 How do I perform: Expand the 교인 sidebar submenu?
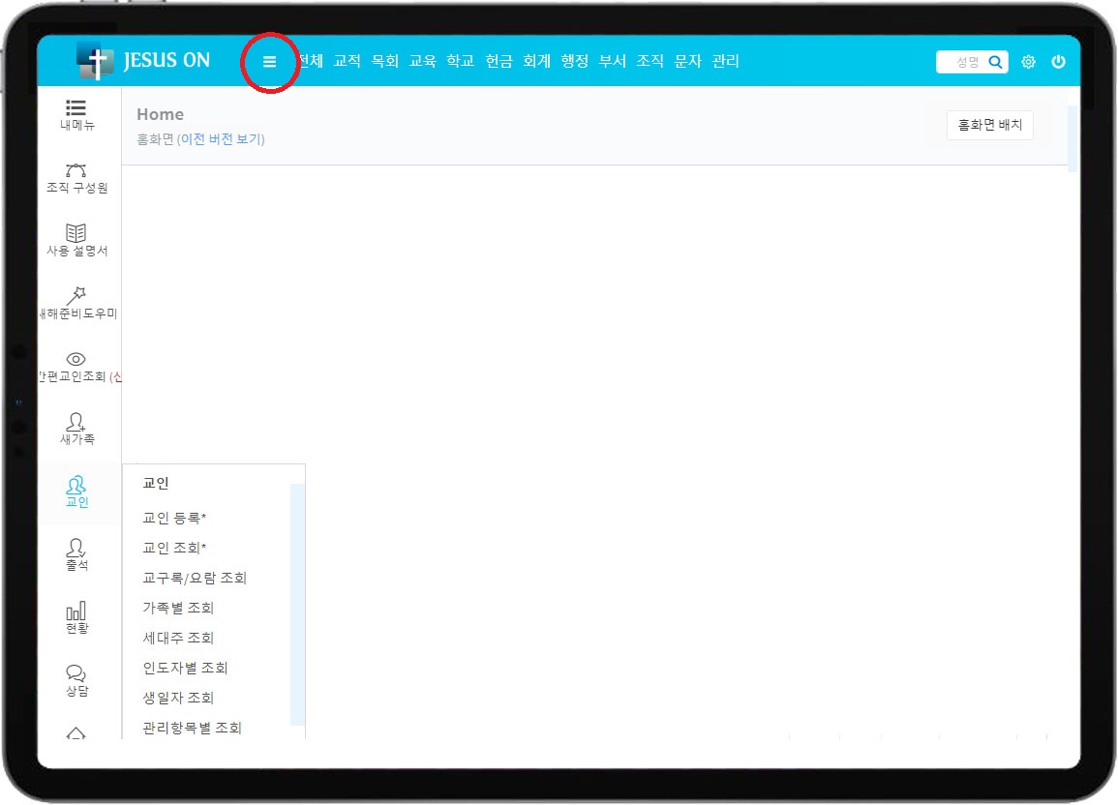[x=76, y=492]
